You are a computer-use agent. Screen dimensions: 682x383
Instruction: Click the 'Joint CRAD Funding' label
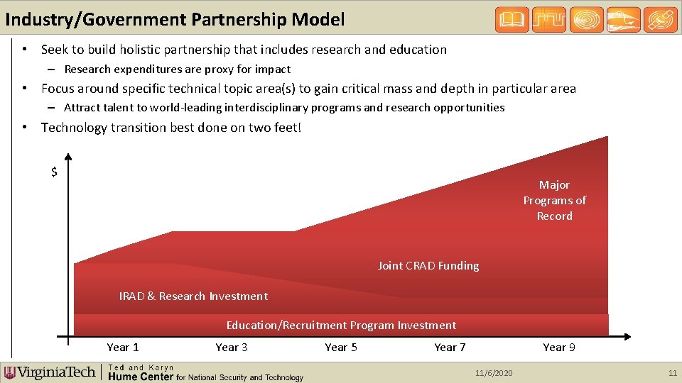[428, 265]
